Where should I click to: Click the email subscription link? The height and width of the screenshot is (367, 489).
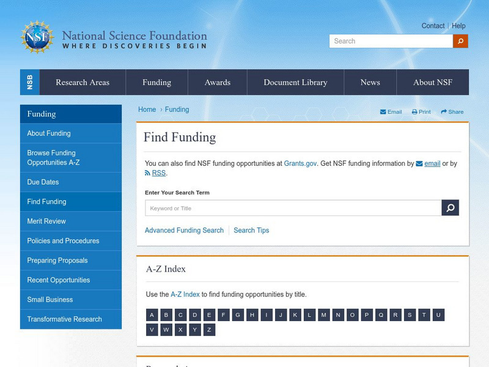tap(432, 163)
